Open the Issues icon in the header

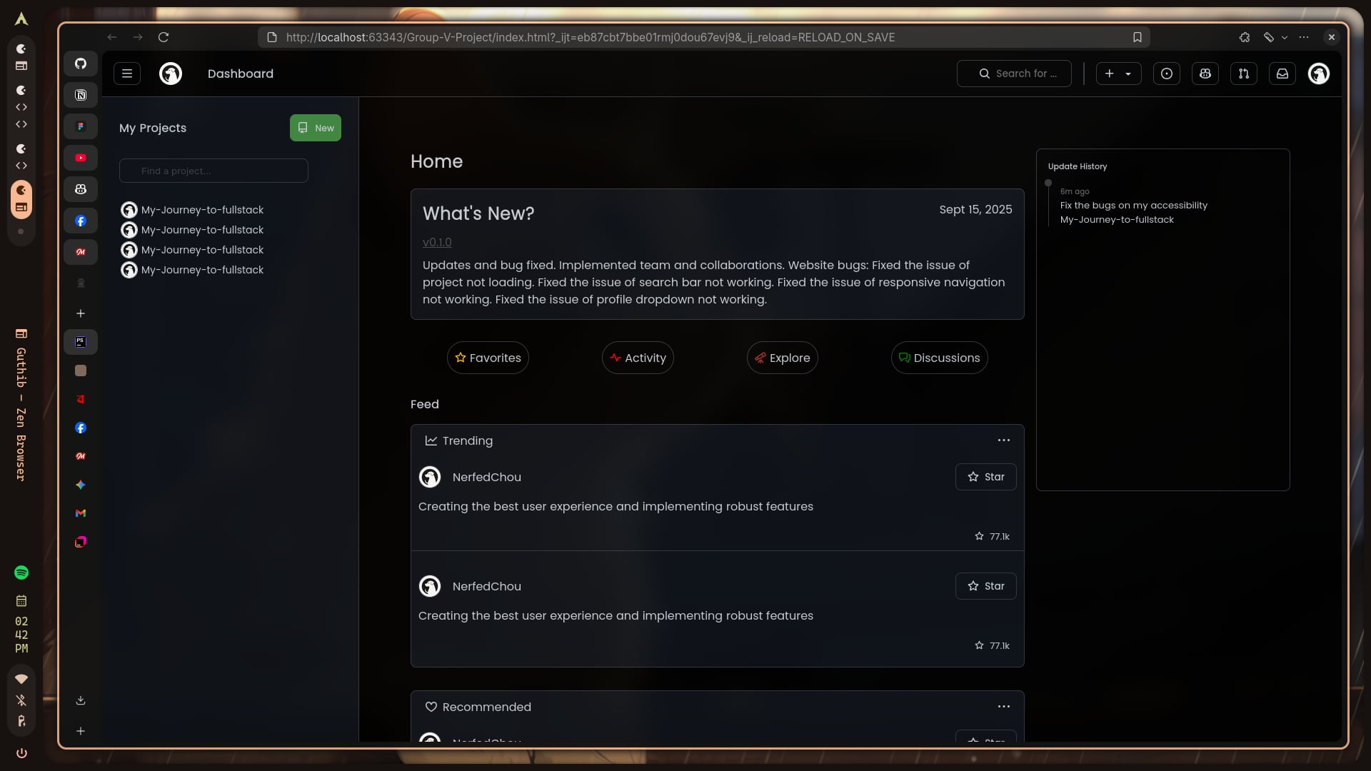click(x=1167, y=74)
